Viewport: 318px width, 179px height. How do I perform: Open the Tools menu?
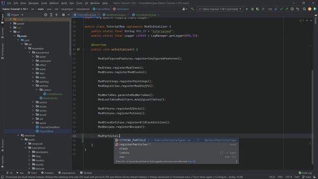[x=79, y=3]
